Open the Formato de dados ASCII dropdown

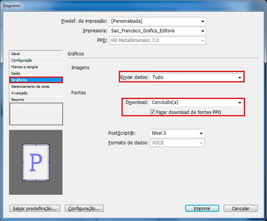pos(177,143)
